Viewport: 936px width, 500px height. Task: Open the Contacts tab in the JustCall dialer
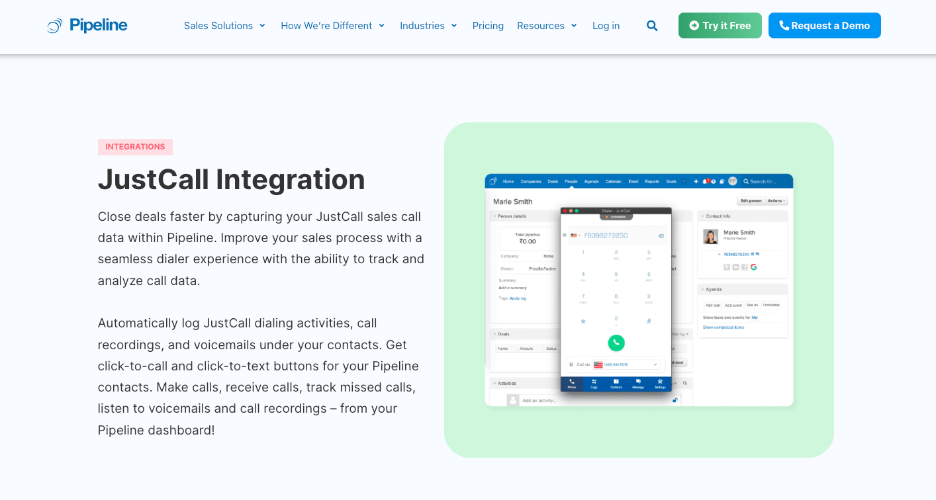tap(616, 384)
